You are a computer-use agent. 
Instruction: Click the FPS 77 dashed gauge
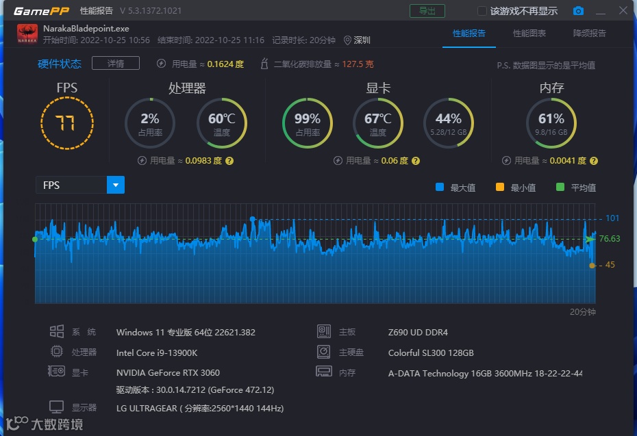[x=67, y=123]
